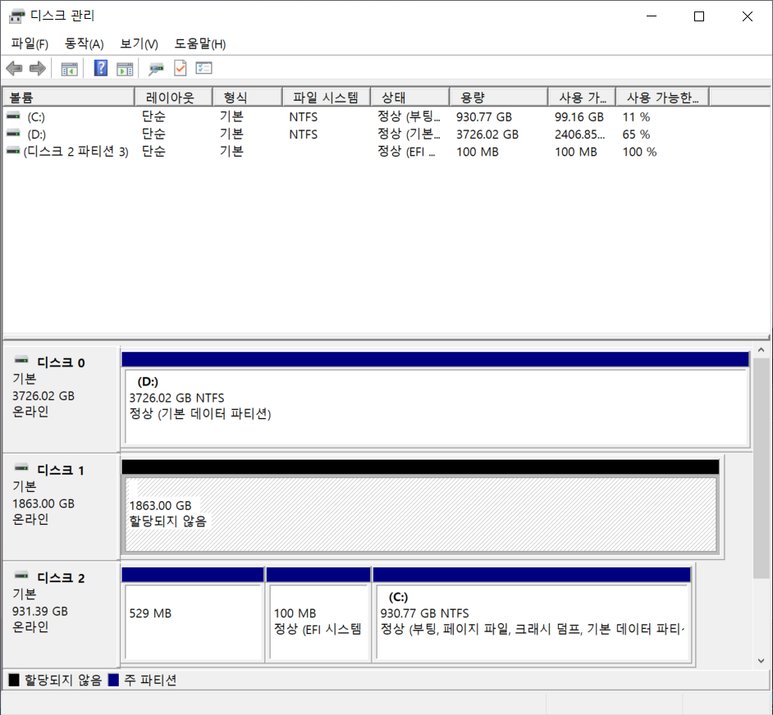Click the blue Help question mark icon
773x715 pixels.
pyautogui.click(x=101, y=69)
